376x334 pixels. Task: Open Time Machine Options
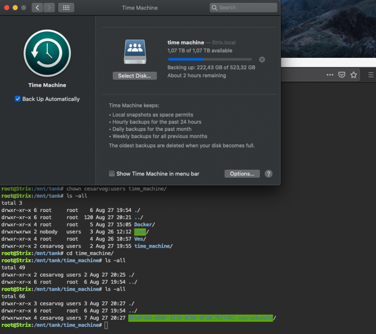point(242,174)
